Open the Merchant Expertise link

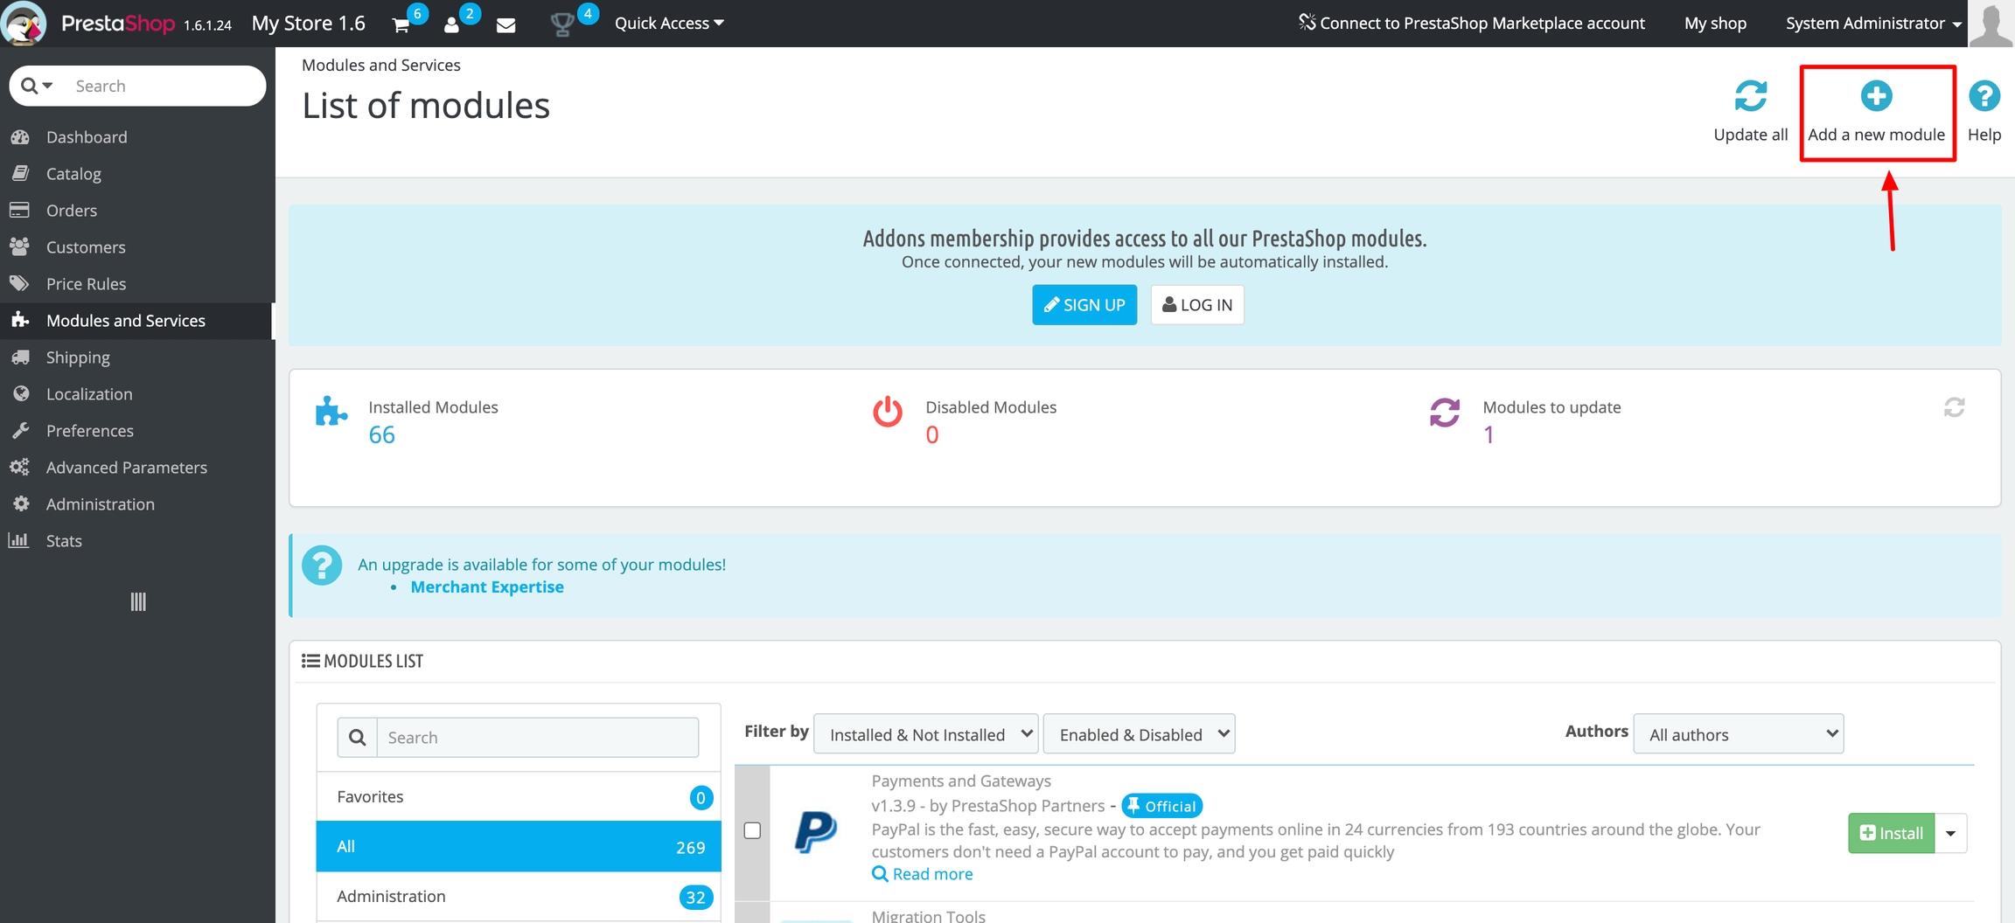click(487, 587)
